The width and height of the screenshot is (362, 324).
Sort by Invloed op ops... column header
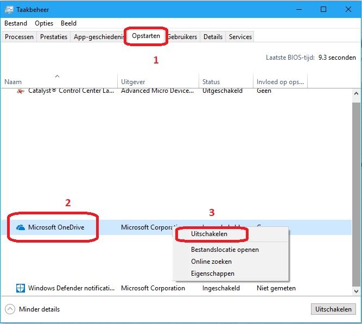(280, 81)
